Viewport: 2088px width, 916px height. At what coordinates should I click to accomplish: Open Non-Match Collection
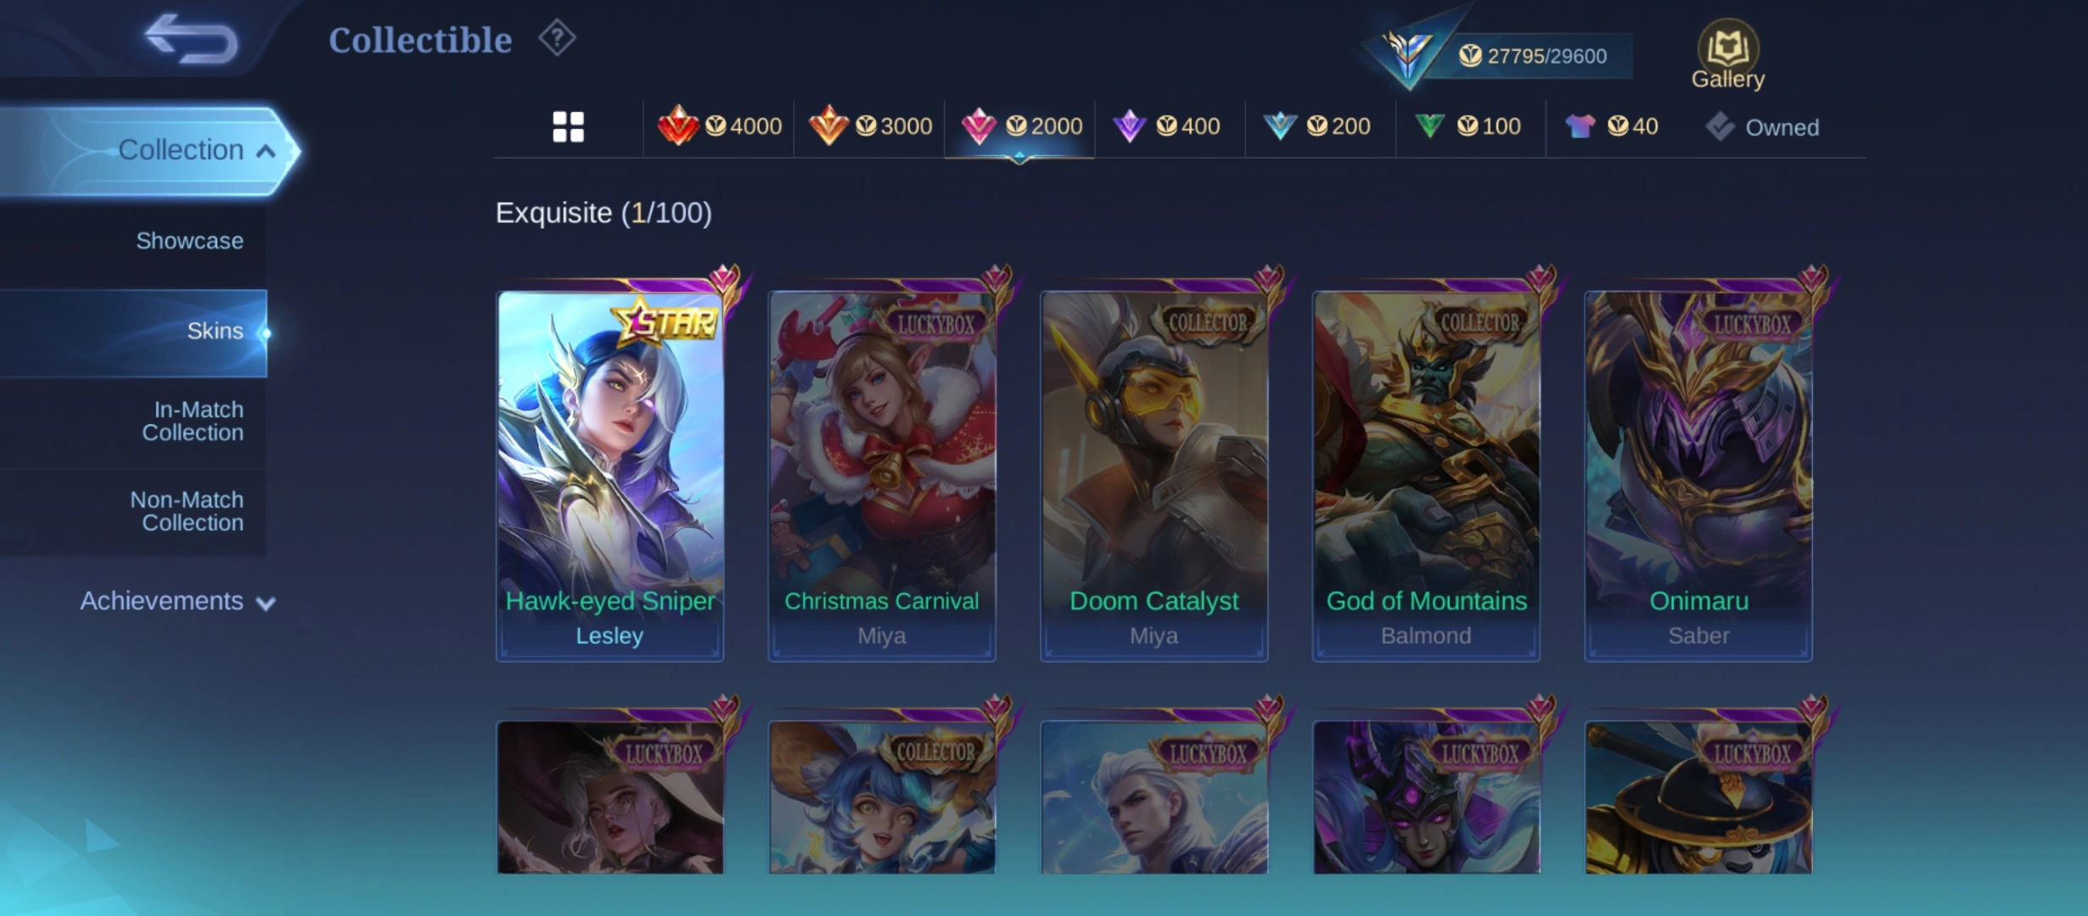tap(187, 511)
